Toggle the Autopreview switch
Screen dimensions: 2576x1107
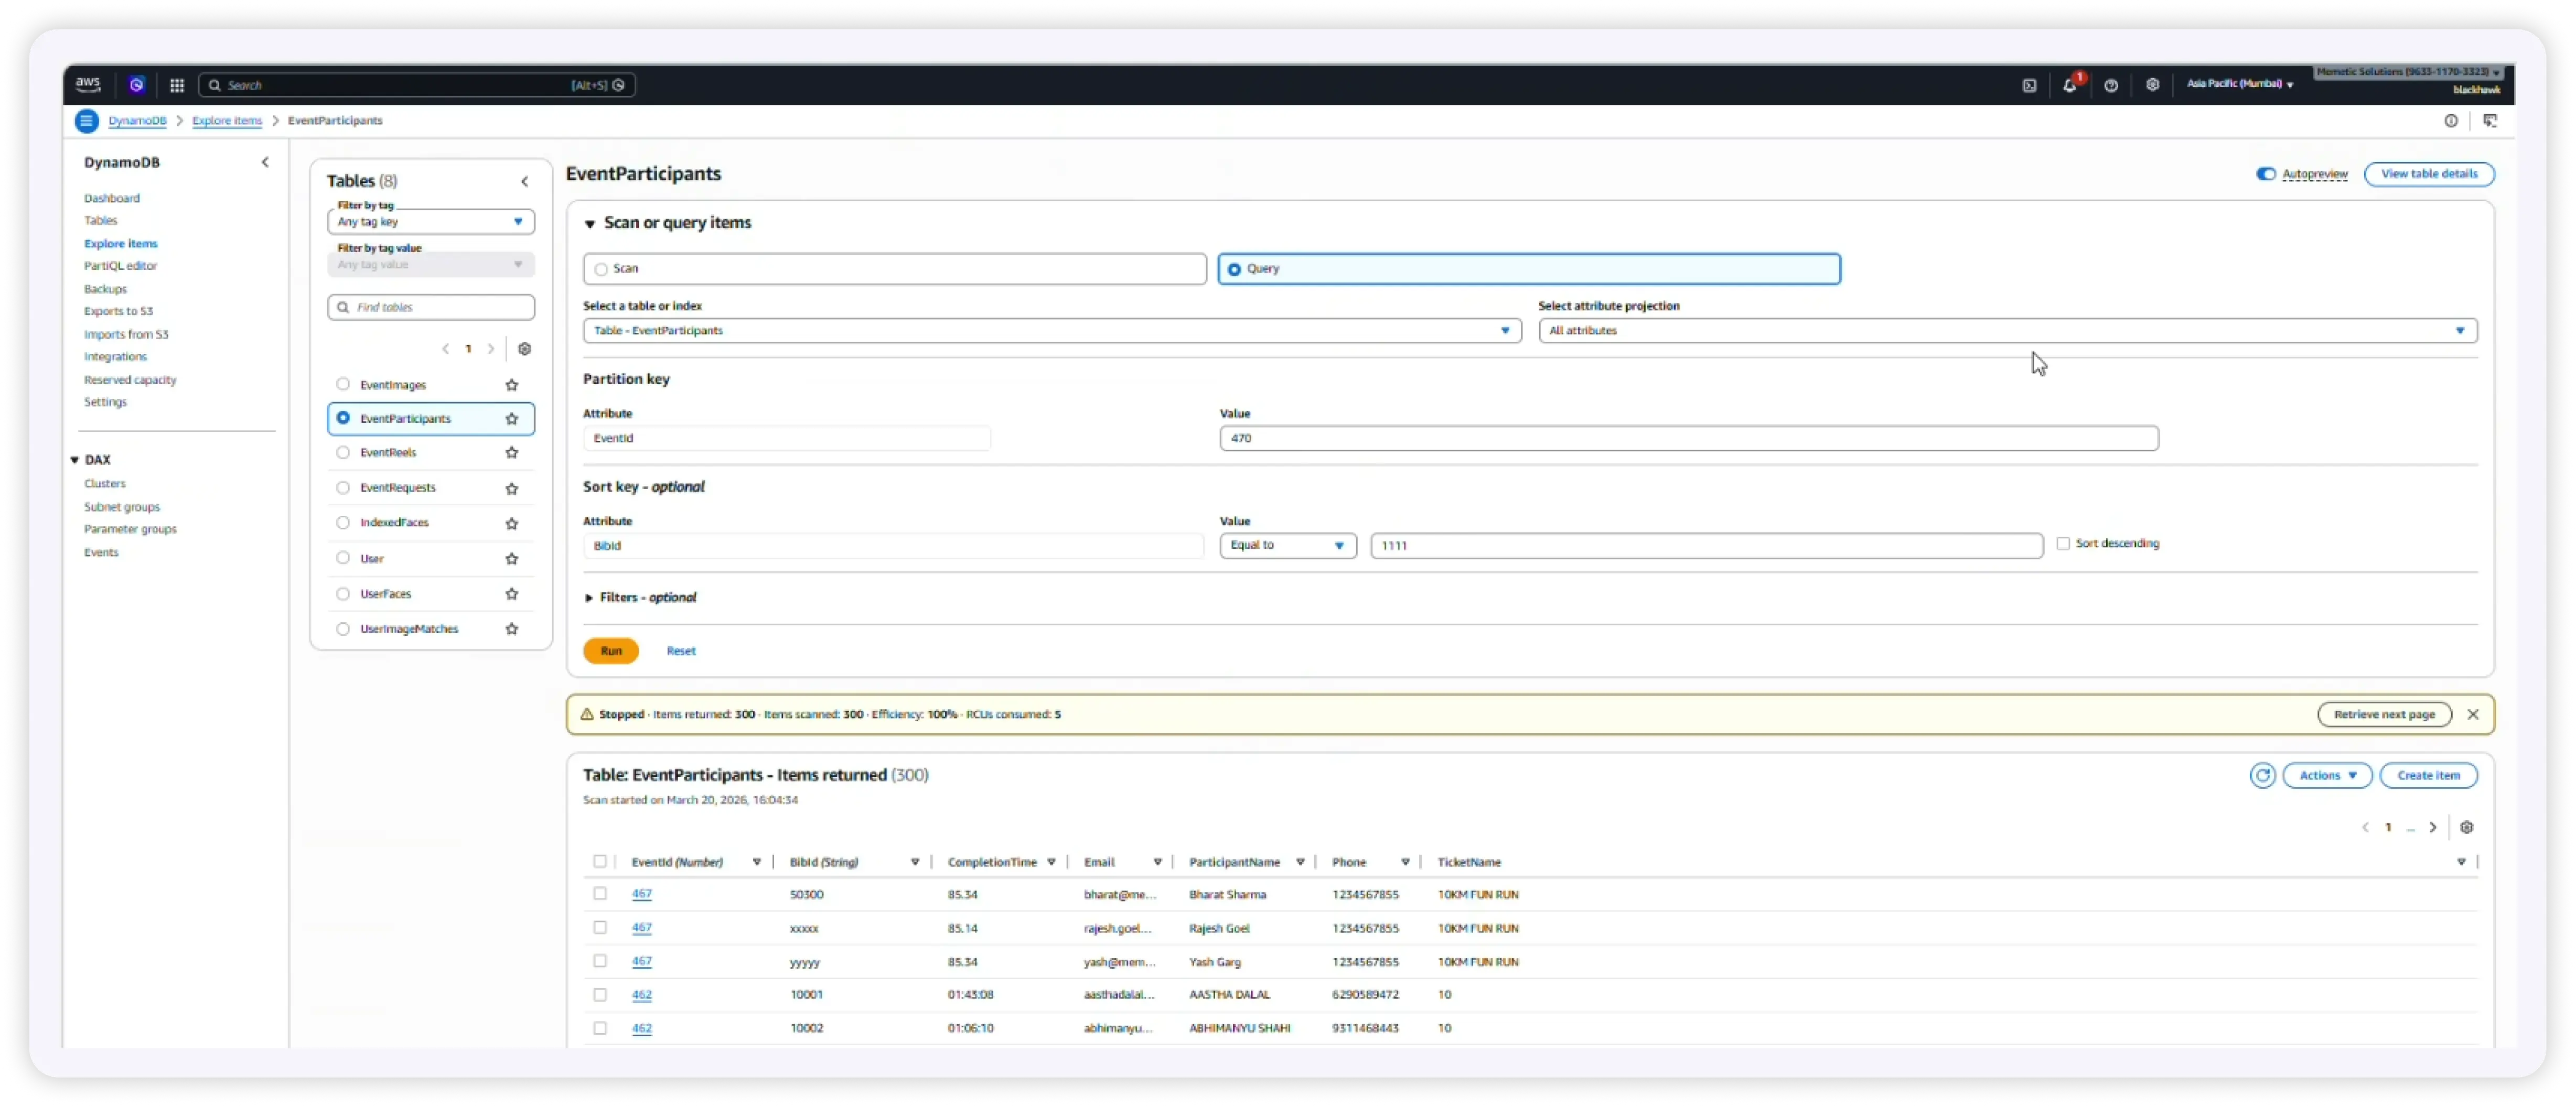coord(2265,174)
